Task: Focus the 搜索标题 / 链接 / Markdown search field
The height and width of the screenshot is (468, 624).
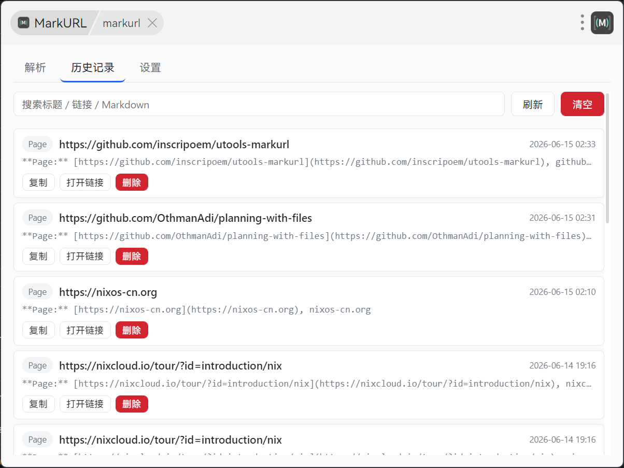Action: (x=259, y=104)
